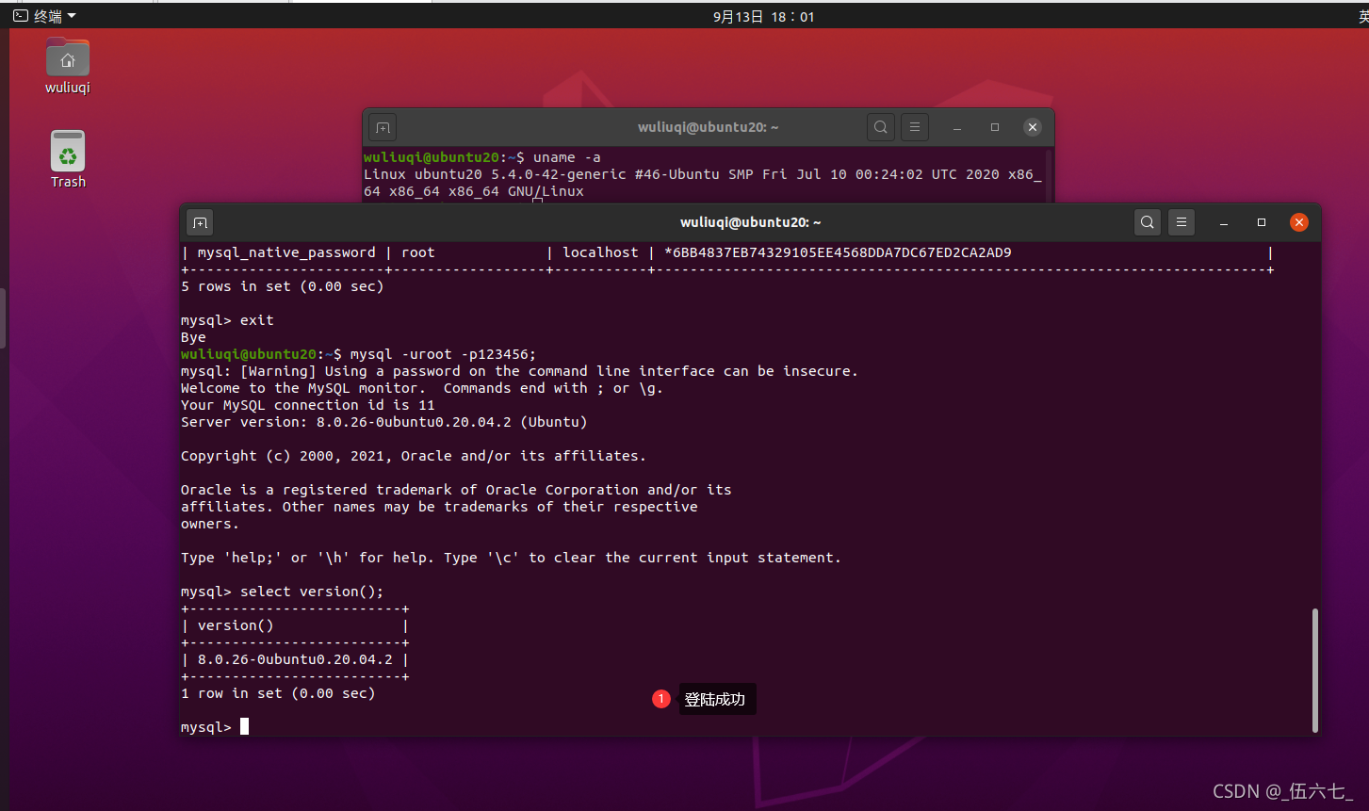
Task: Click the 'Bye' output line
Action: (193, 337)
